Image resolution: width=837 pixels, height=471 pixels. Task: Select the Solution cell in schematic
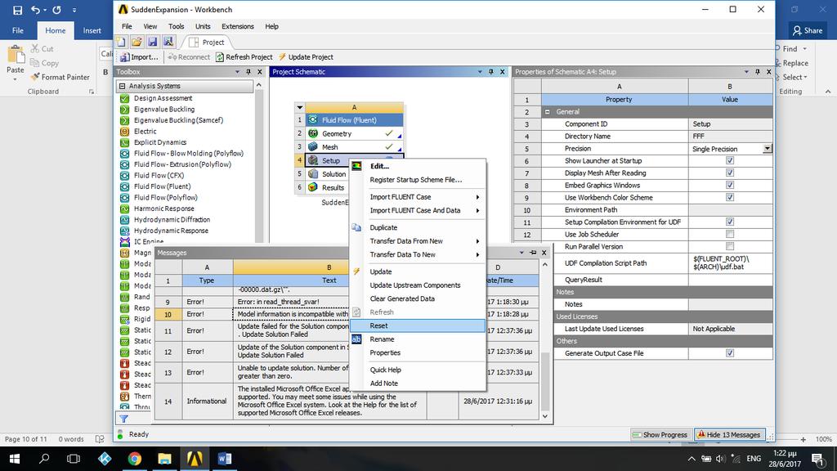coord(328,174)
